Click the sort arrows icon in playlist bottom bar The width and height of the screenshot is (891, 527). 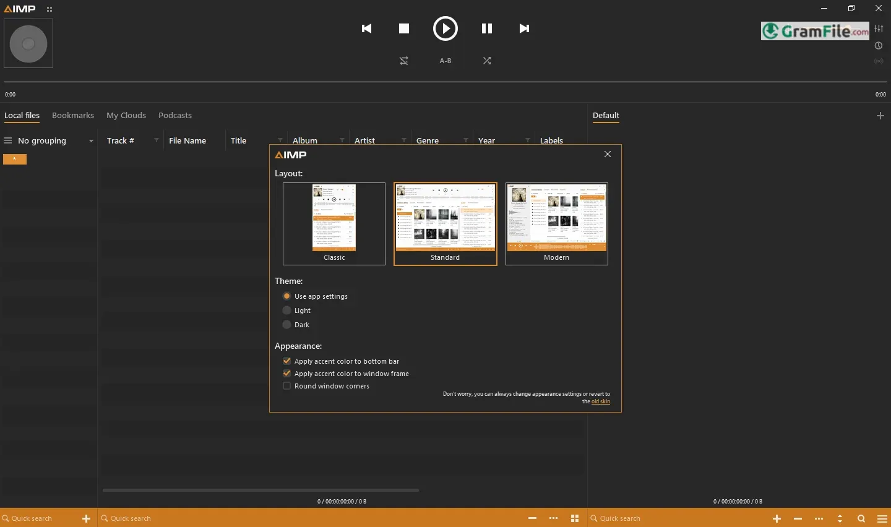(840, 518)
